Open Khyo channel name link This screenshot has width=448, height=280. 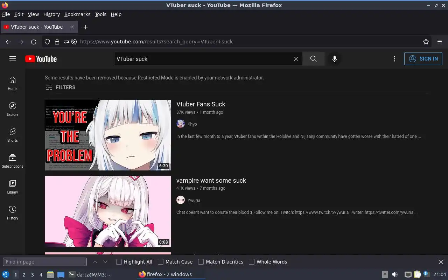click(x=192, y=124)
